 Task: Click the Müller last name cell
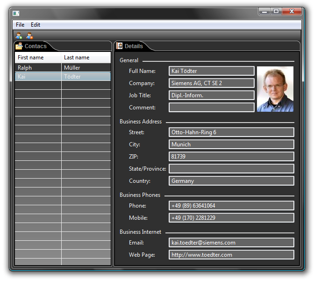(86, 67)
